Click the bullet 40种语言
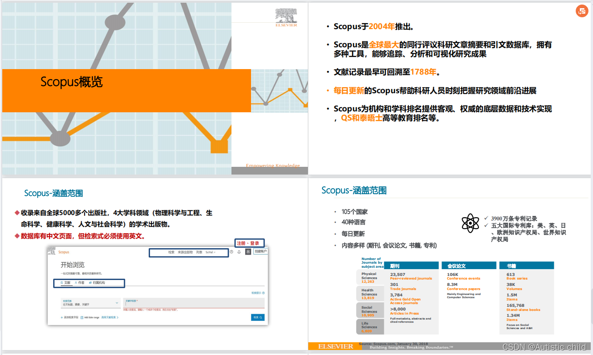Viewport: 593px width, 355px height. tap(353, 222)
